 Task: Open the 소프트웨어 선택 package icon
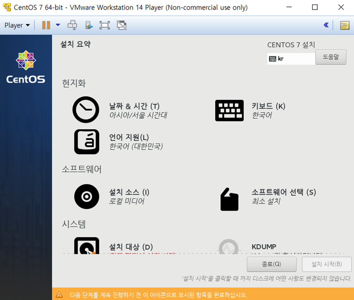pos(229,199)
